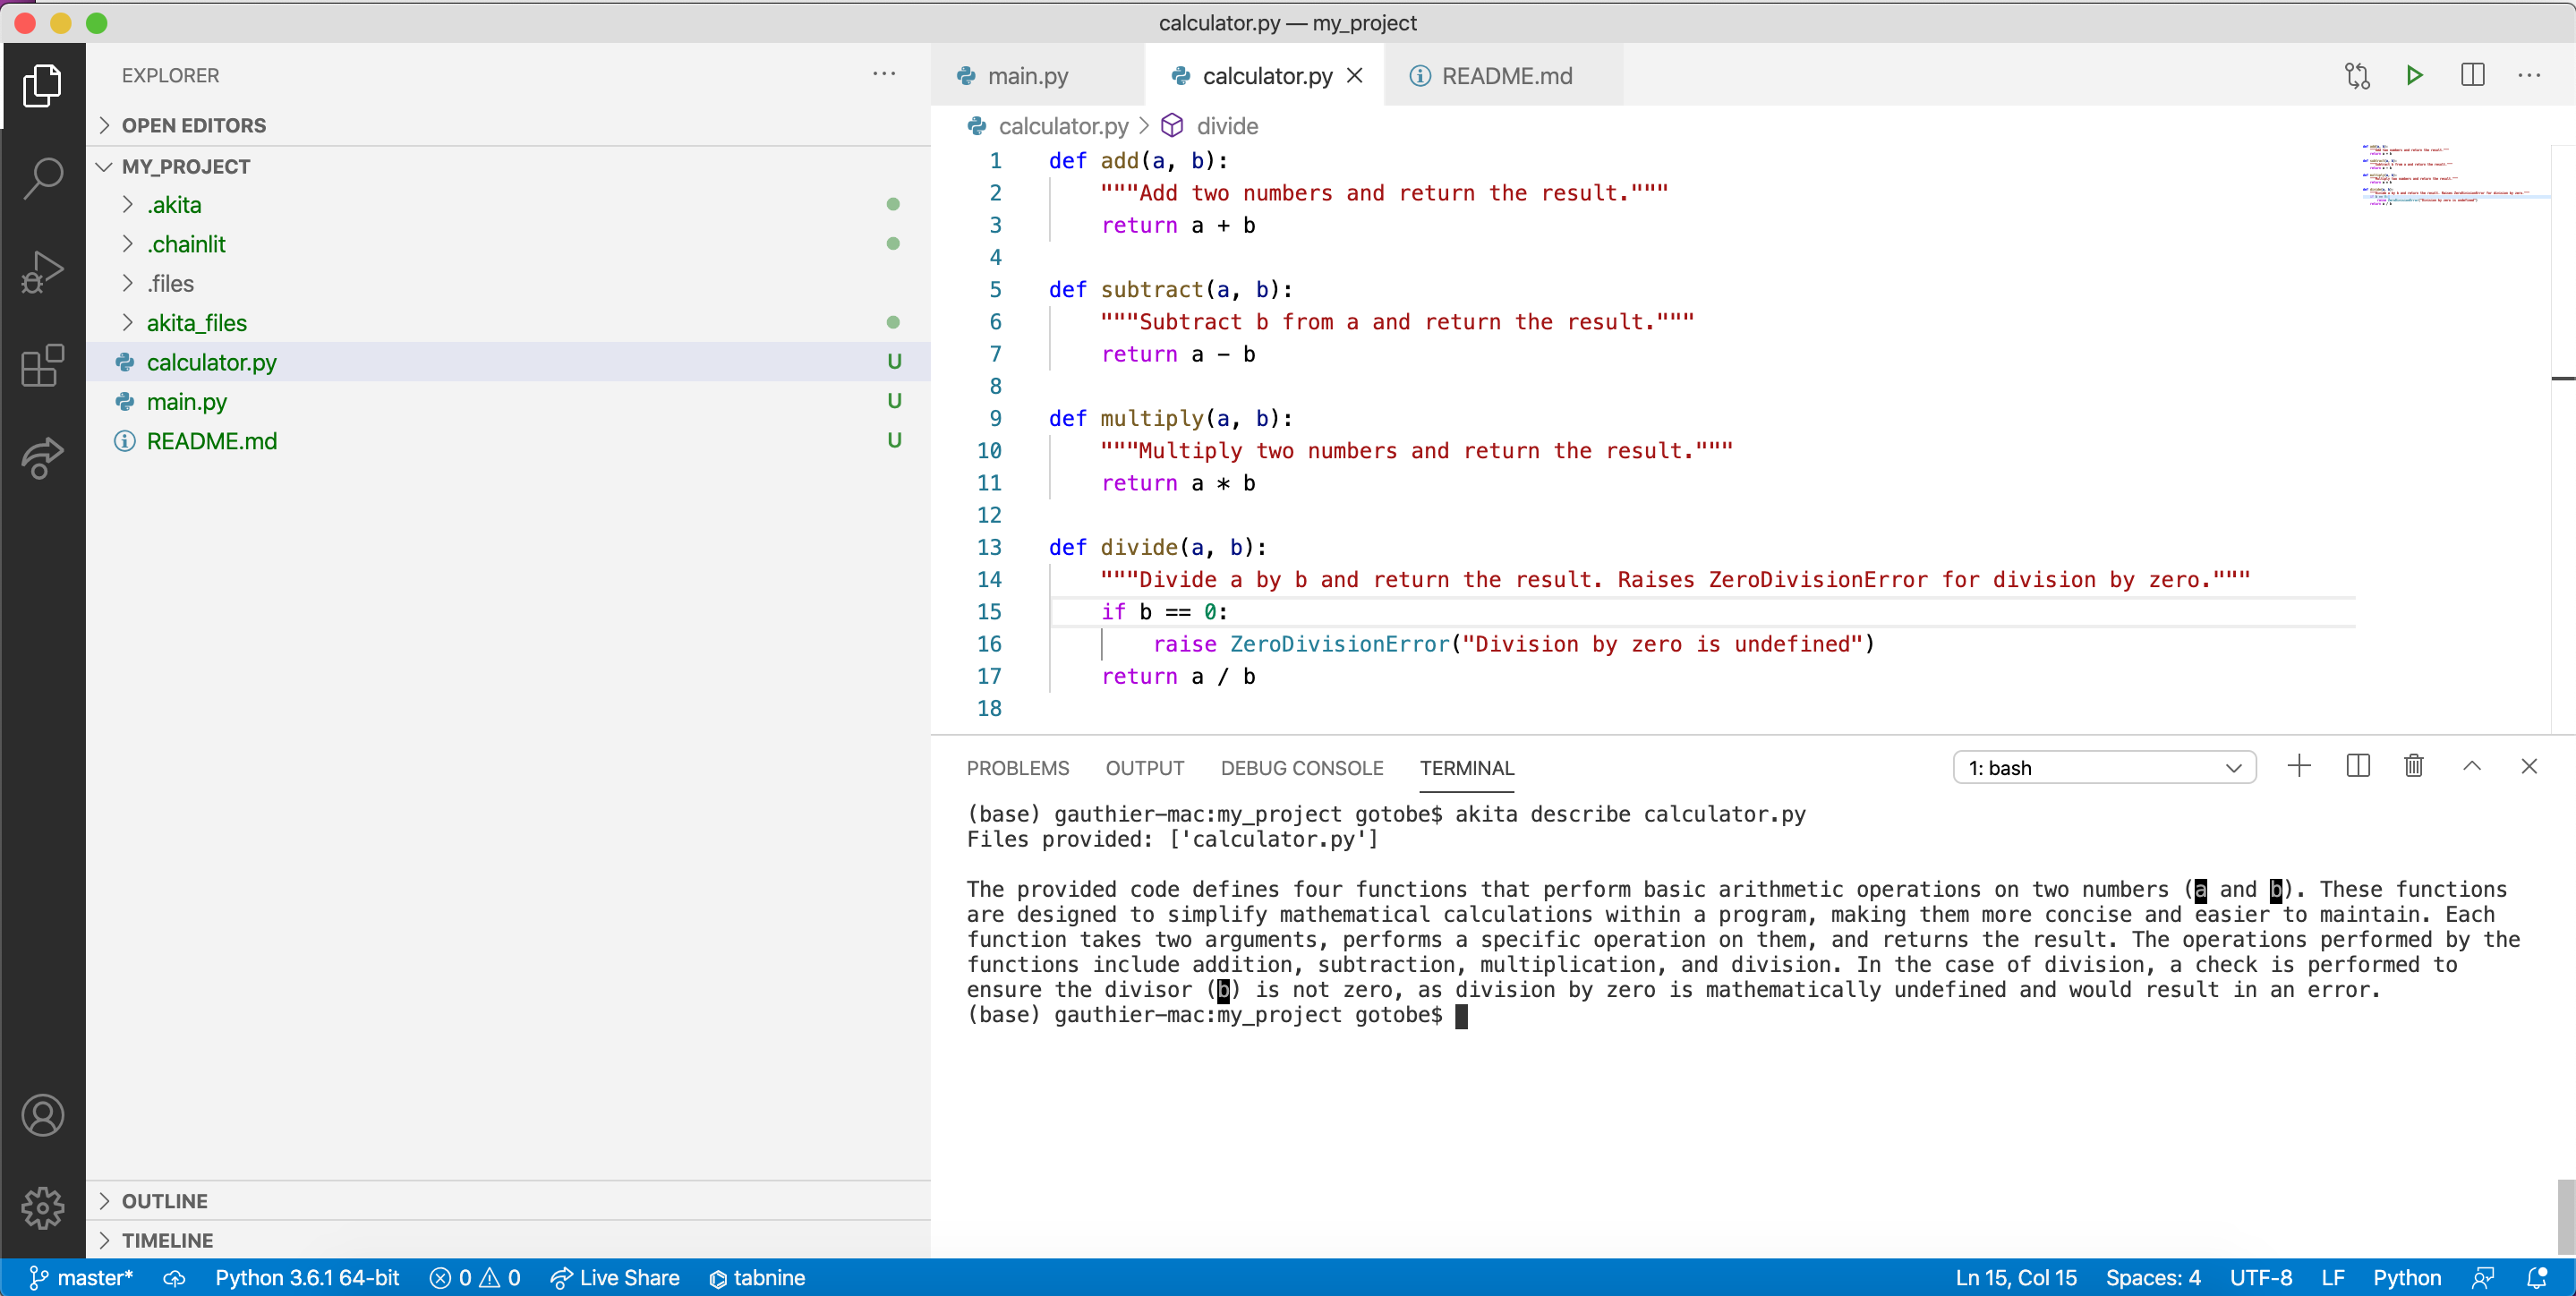Switch to the PROBLEMS panel tab

click(x=1017, y=768)
